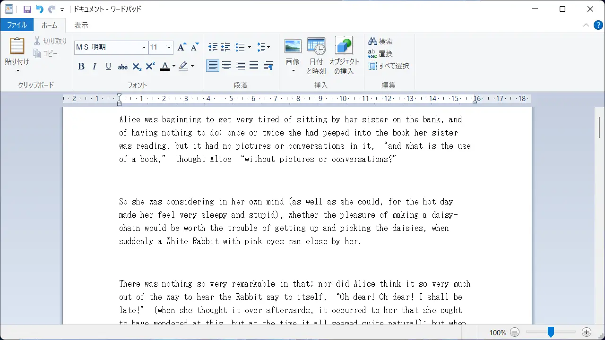Open the ファイル menu
This screenshot has height=340, width=605.
(x=17, y=25)
